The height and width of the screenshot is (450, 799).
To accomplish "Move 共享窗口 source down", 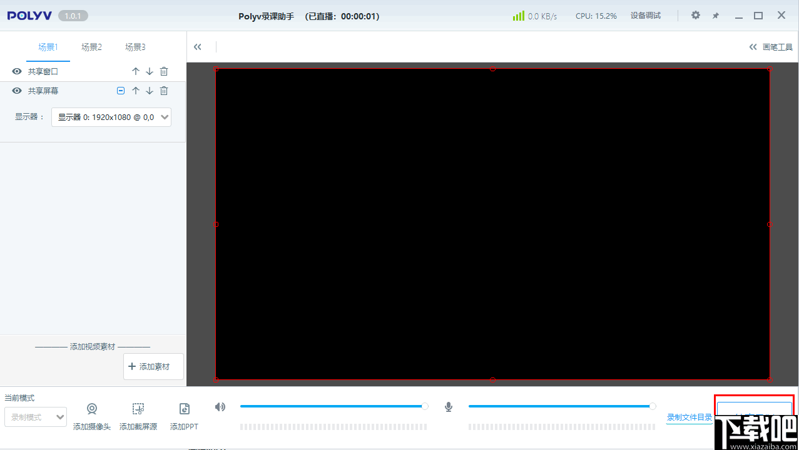I will coord(150,72).
